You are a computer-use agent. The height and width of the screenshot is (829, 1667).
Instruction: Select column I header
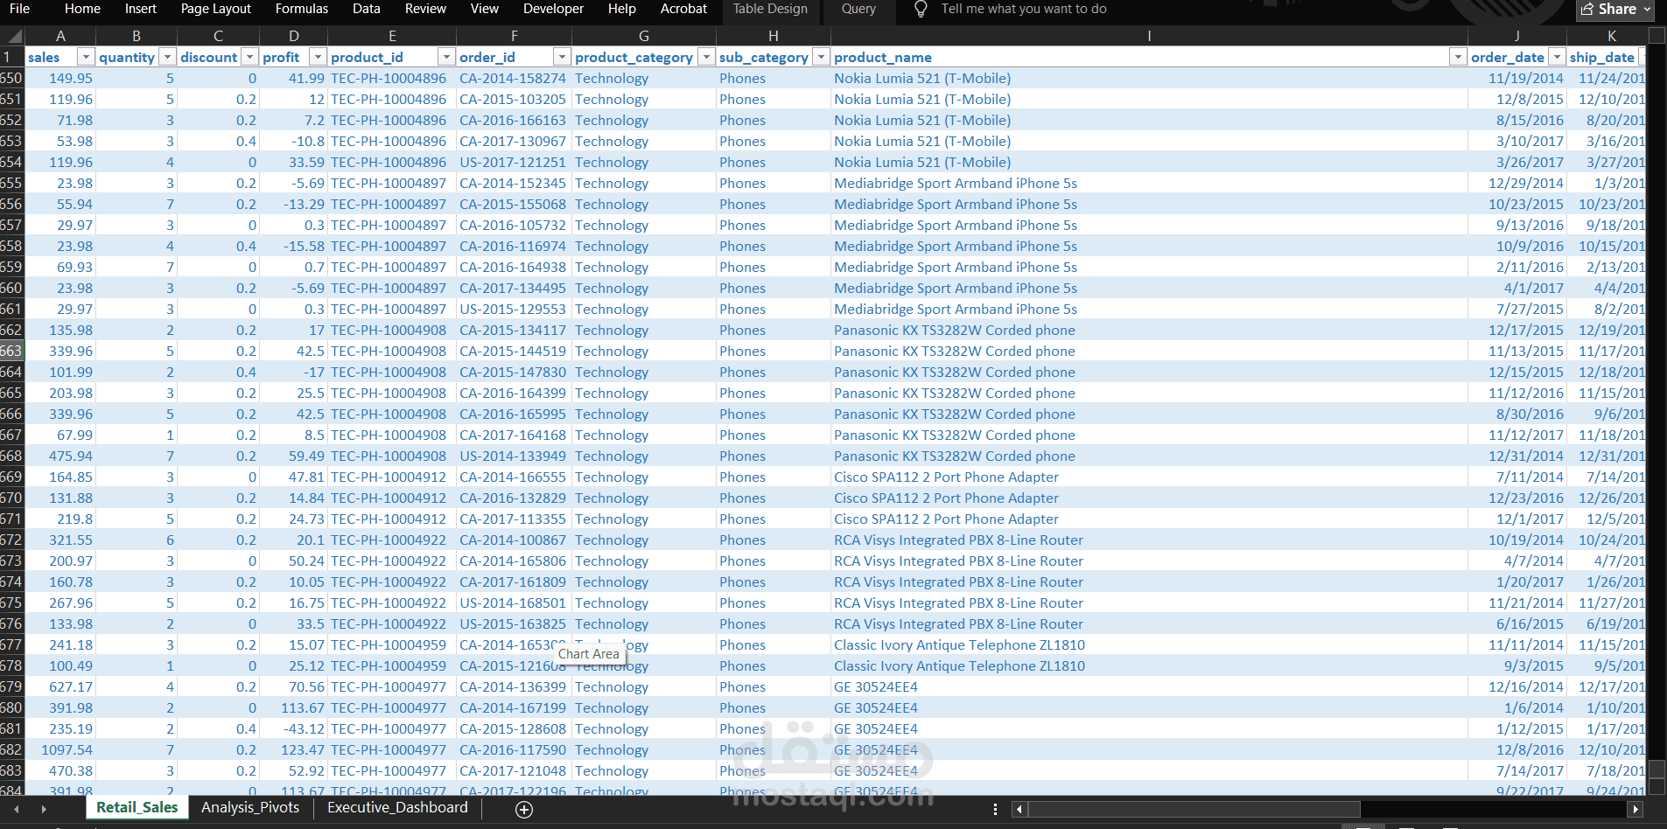(1149, 36)
